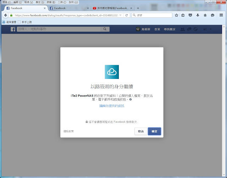Click the Facebook search magnifier button
227x178 pixels.
tap(105, 29)
